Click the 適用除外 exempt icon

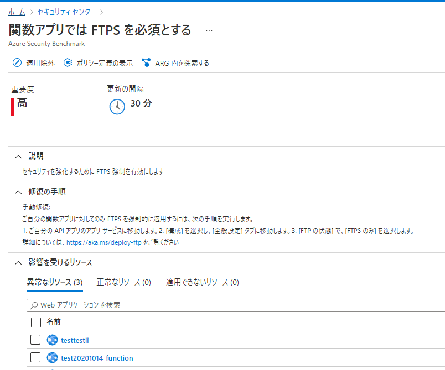pos(17,62)
